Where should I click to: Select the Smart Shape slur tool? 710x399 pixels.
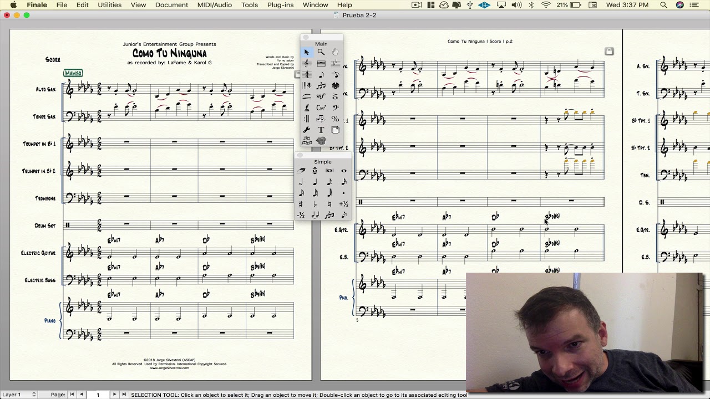[x=307, y=96]
